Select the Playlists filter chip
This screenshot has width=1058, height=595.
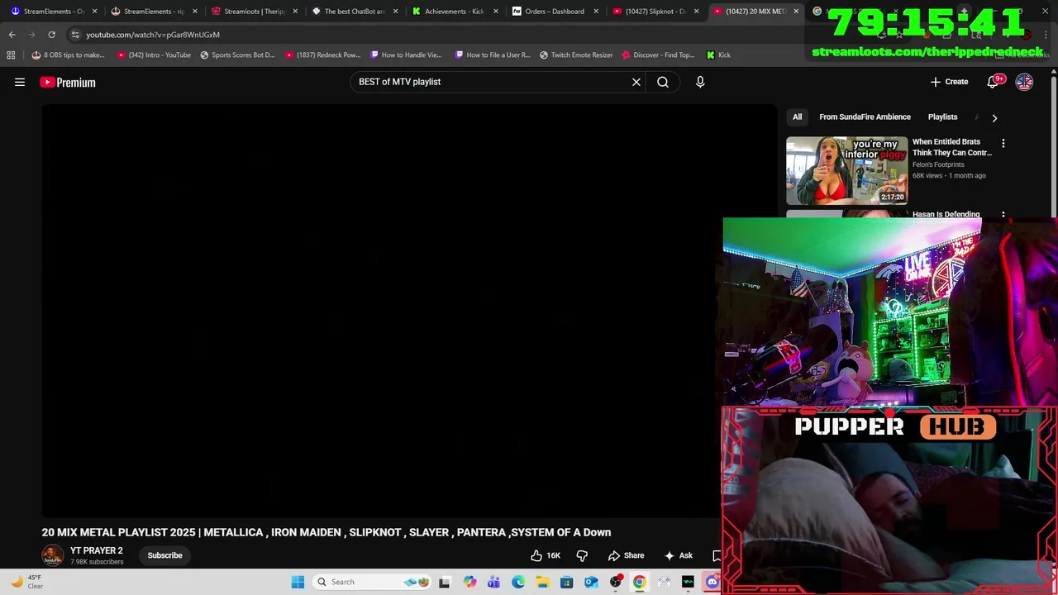[942, 117]
